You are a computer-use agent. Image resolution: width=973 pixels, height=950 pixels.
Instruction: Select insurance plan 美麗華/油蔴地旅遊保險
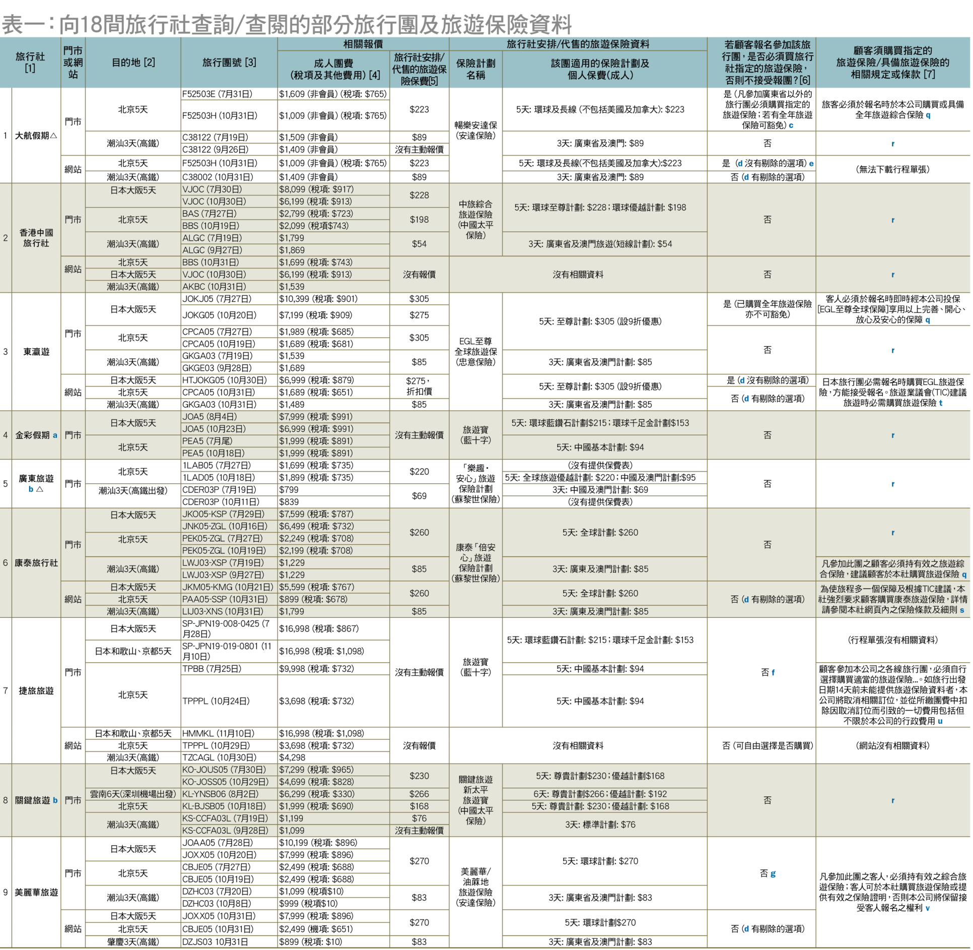click(475, 887)
